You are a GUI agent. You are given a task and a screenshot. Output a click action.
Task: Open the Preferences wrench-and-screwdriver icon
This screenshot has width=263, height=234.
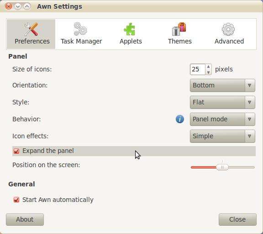pyautogui.click(x=31, y=29)
